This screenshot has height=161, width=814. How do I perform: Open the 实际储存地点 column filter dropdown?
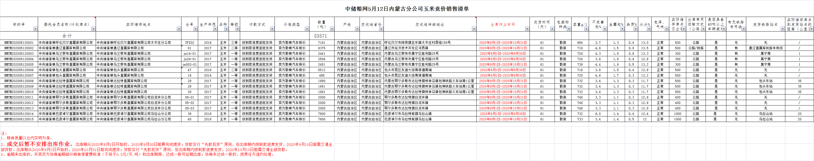[179, 29]
